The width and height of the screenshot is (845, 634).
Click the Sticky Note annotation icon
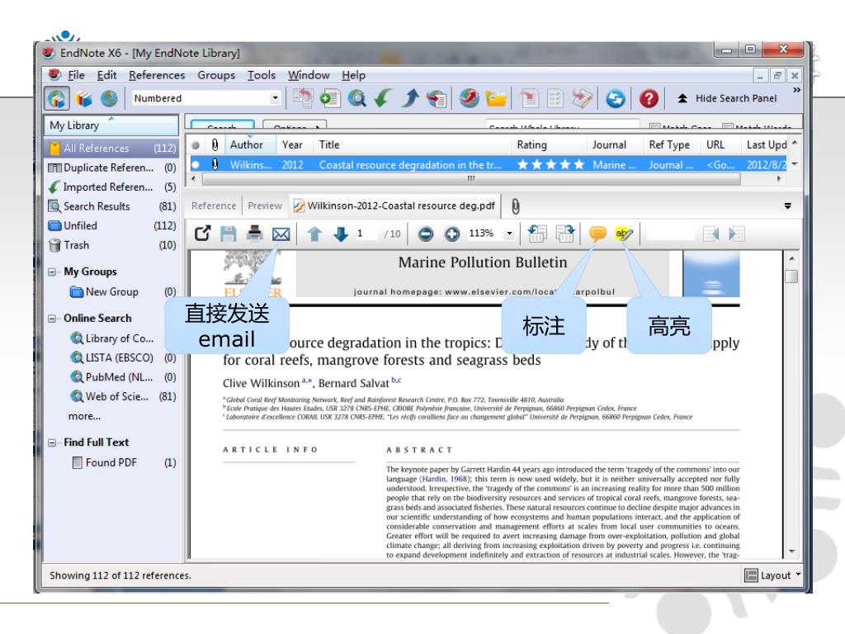point(597,234)
